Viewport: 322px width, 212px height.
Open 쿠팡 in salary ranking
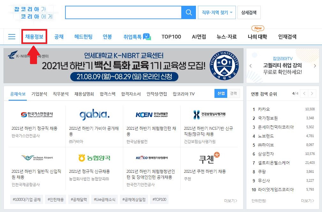[262, 172]
